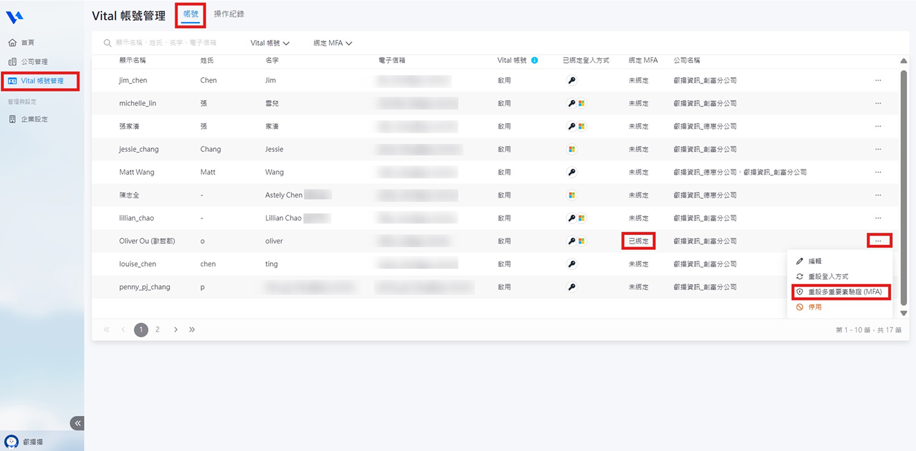Click the user avatar icon at bottom left
Screen dimensions: 916x451
point(11,441)
